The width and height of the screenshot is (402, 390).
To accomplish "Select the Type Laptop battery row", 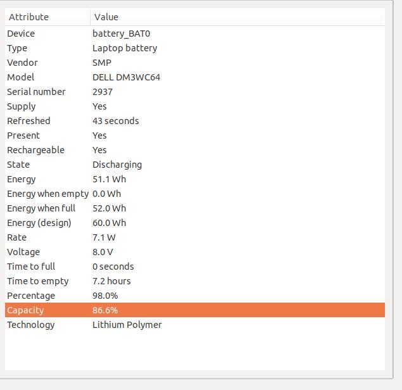I will 195,48.
